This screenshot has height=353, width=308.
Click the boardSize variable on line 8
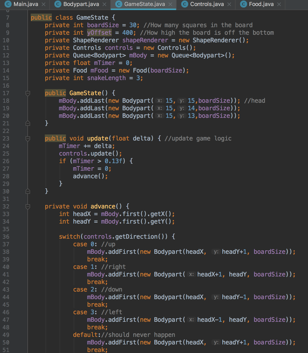102,25
